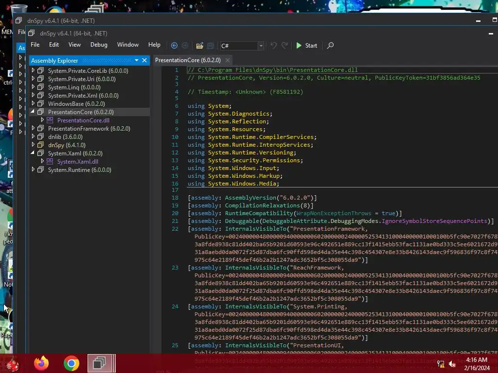Screen dimensions: 498x373
Task: Open the View menu
Action: click(74, 45)
